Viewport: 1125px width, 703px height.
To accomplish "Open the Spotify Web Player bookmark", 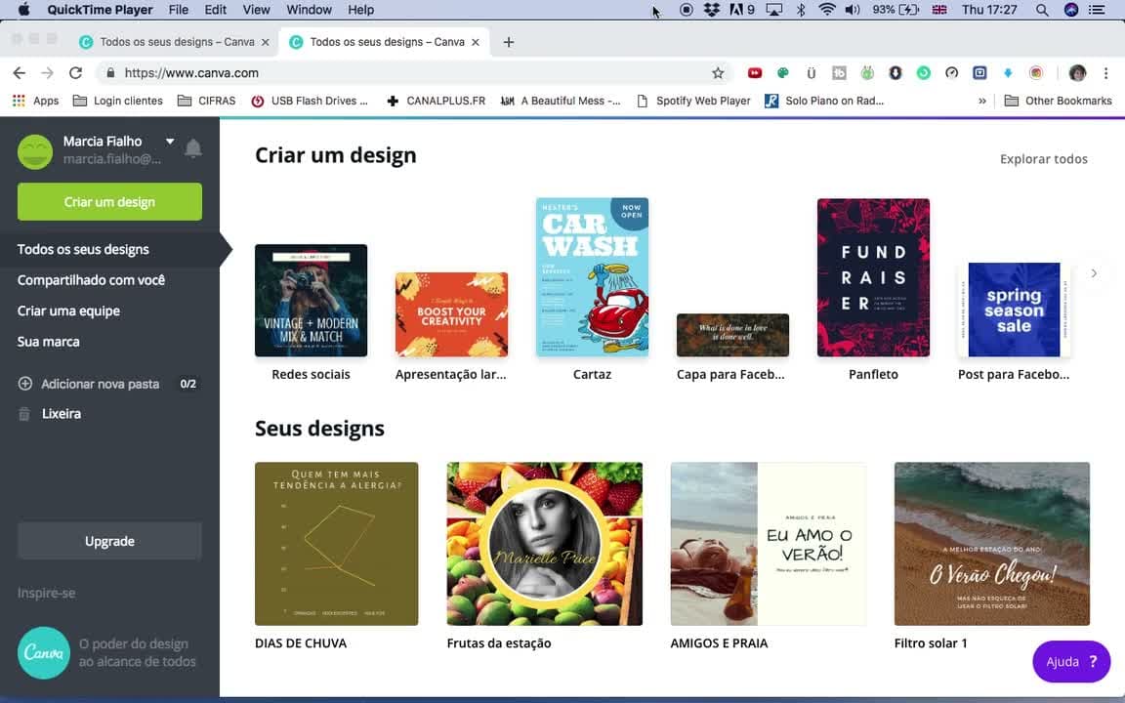I will pos(693,102).
